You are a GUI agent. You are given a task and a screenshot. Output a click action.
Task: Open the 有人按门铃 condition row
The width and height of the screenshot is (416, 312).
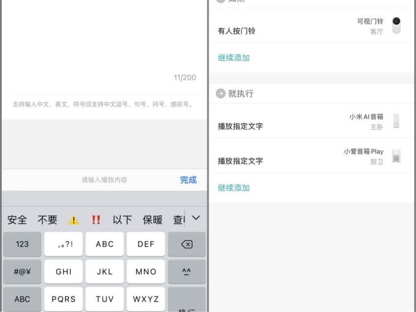(x=311, y=26)
